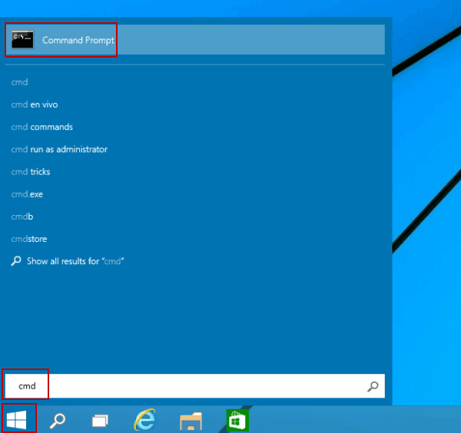Select the 'cmd en vivo' suggestion
The image size is (461, 433).
pos(35,104)
